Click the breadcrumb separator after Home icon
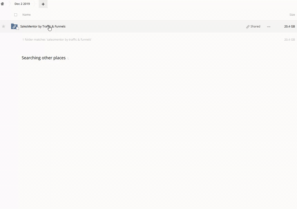This screenshot has width=297, height=209. coord(9,4)
